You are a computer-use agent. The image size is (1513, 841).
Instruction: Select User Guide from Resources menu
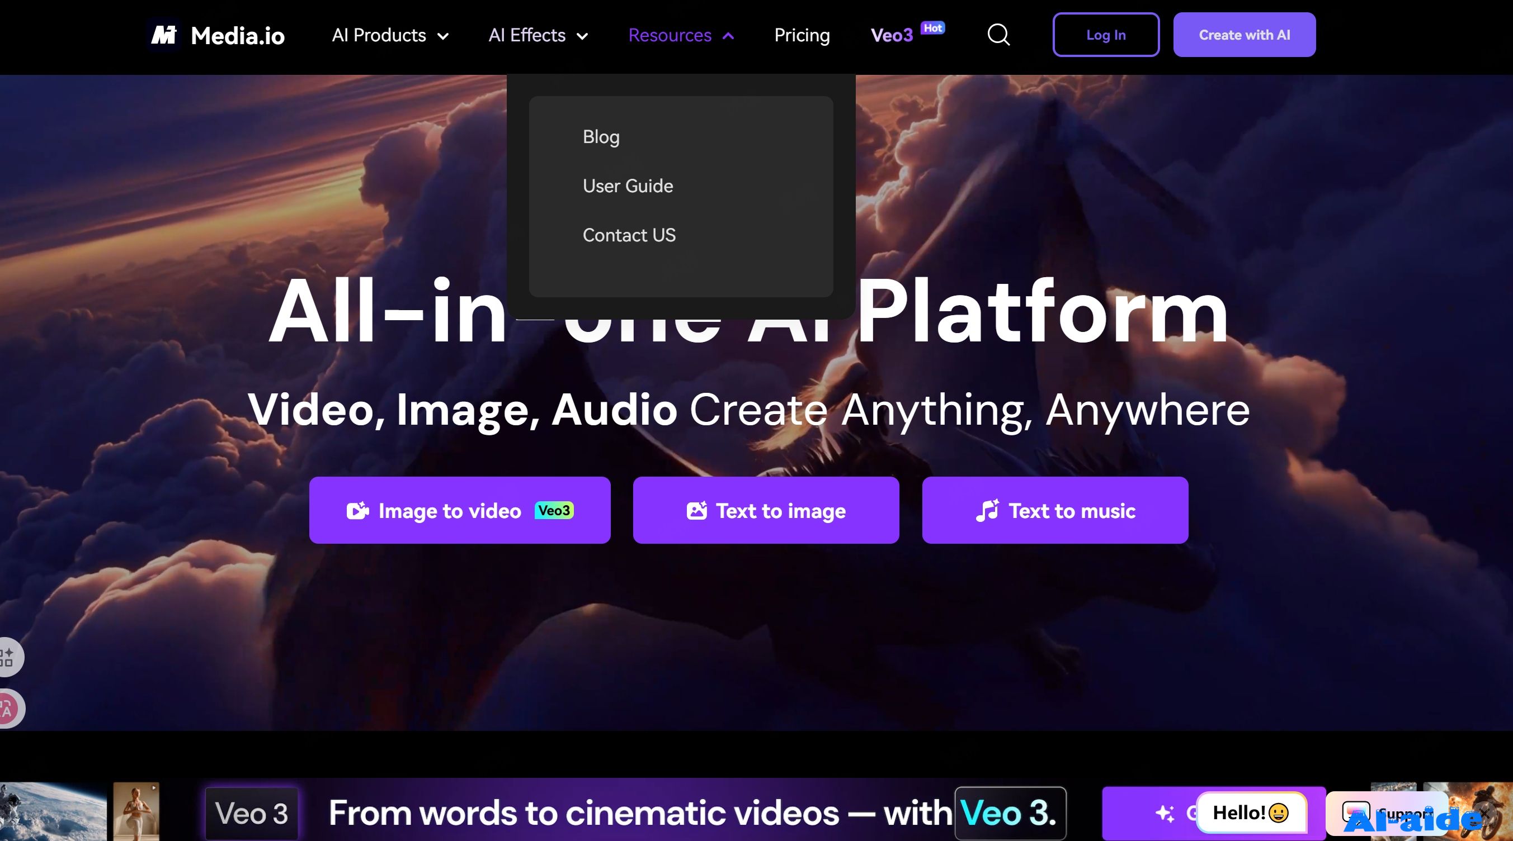point(628,186)
